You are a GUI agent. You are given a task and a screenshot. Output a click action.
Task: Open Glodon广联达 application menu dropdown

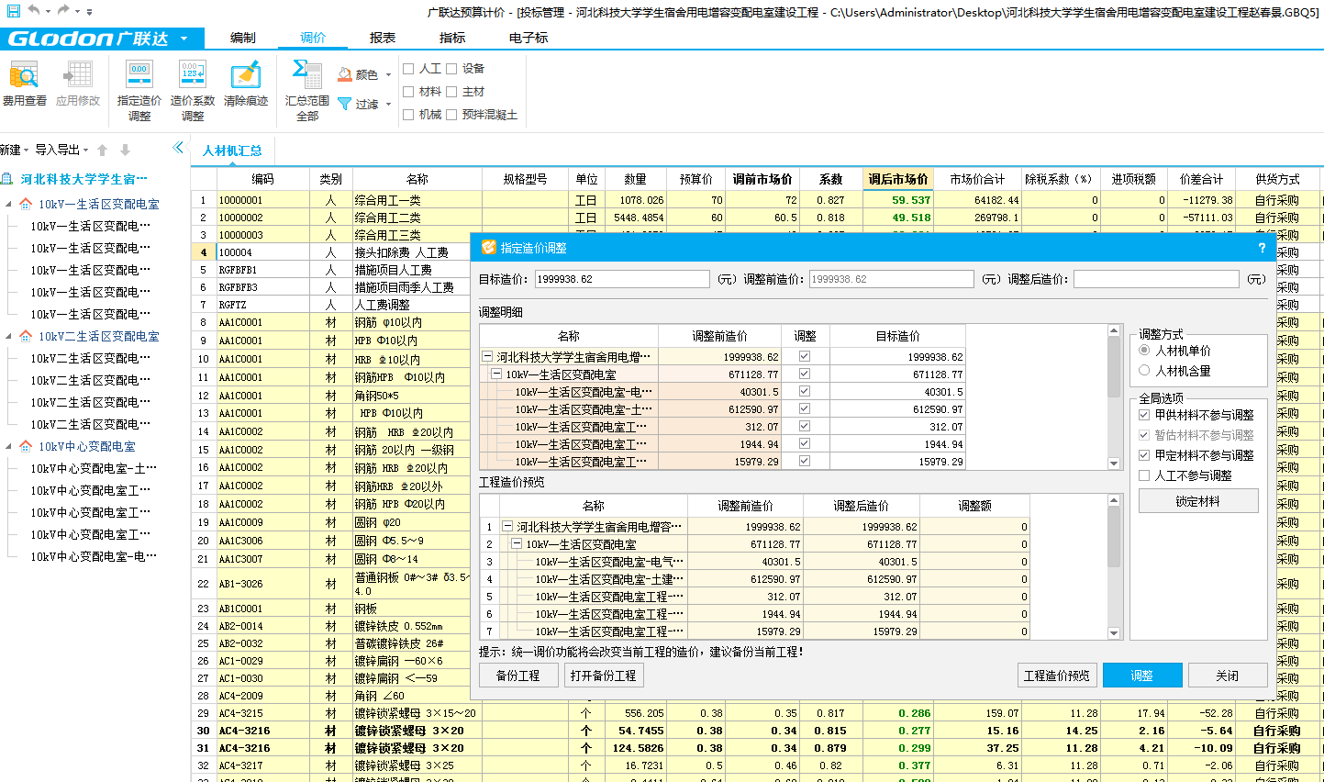pyautogui.click(x=184, y=39)
